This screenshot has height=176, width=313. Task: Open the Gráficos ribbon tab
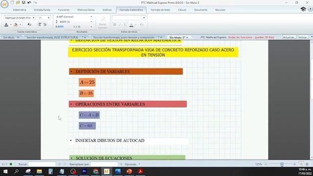coord(107,10)
